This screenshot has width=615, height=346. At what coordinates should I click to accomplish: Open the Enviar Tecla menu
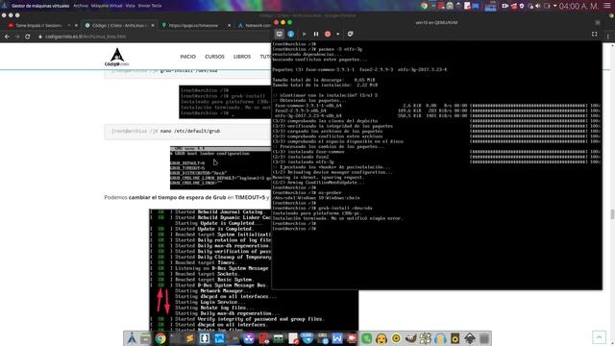[150, 6]
